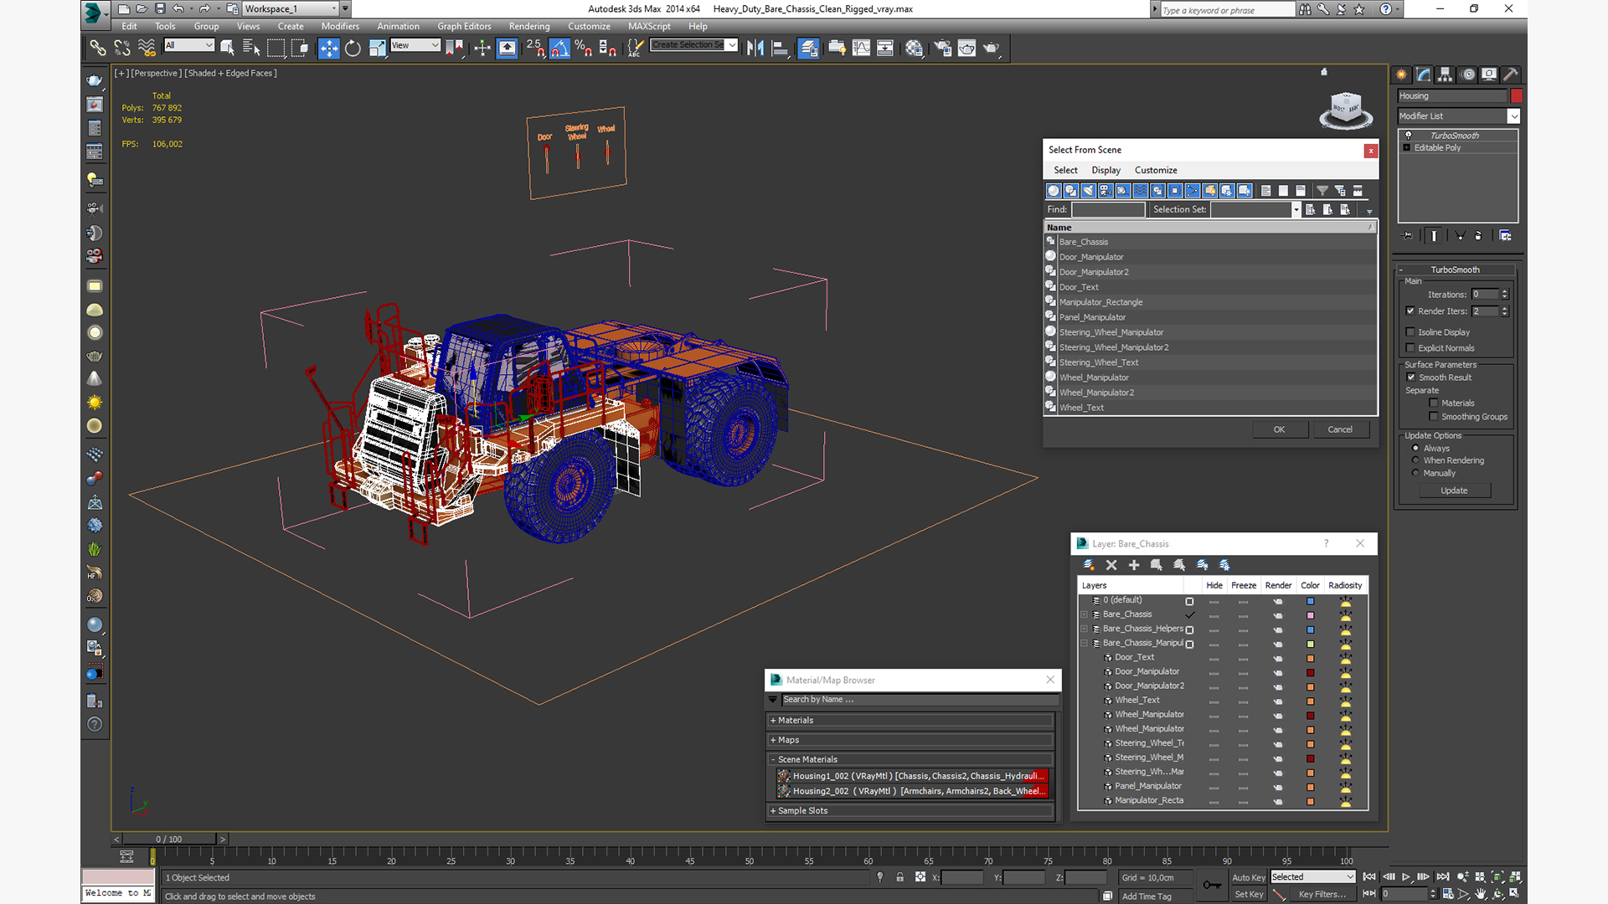Switch to Hierarchy command panel tab
Screen dimensions: 1608x904
(x=1446, y=74)
